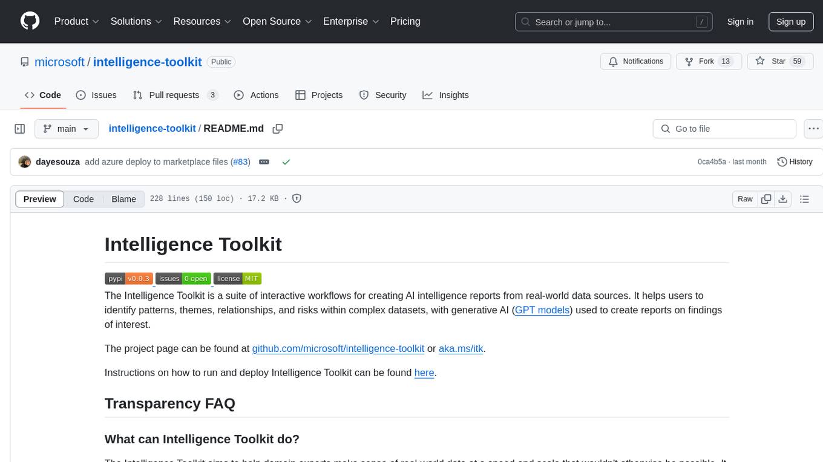Click the pull requests count 3

(212, 95)
